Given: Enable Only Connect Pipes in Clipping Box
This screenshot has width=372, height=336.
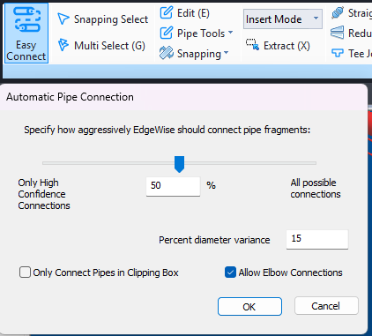Looking at the screenshot, I should pos(25,273).
